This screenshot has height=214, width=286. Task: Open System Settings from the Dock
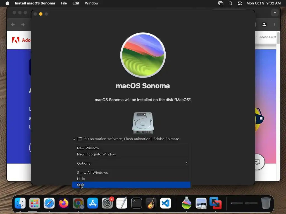[107, 203]
